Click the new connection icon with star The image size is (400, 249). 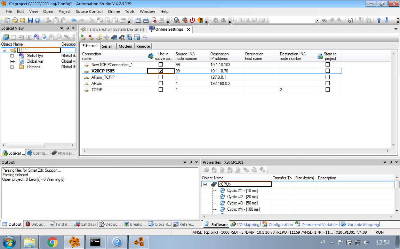coord(99,38)
